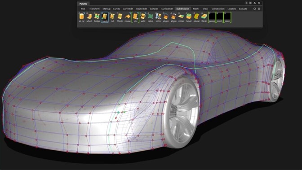This screenshot has height=170, width=302.
Task: Open the retopology tool
Action: tap(151, 17)
